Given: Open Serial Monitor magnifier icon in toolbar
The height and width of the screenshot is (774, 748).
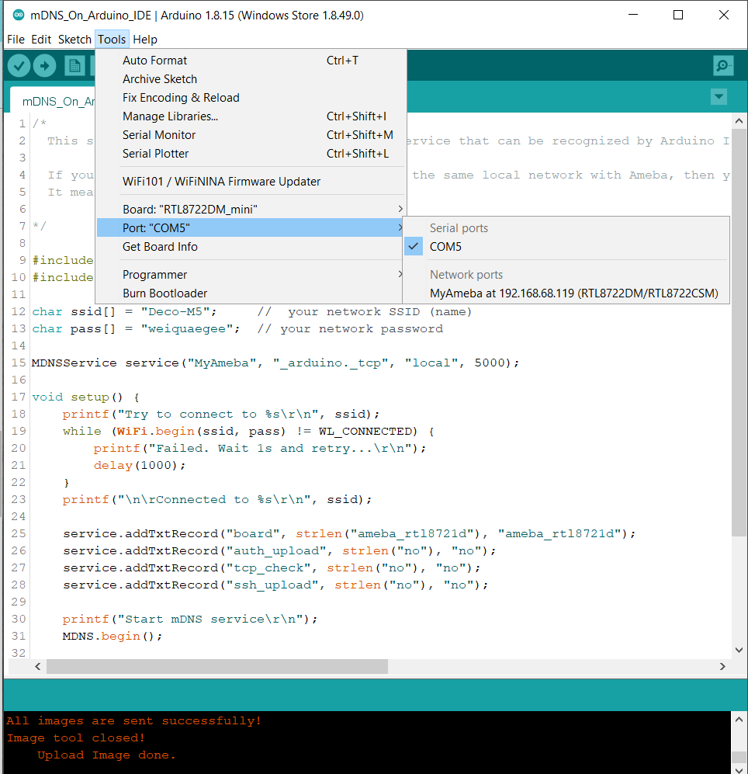Looking at the screenshot, I should (723, 66).
